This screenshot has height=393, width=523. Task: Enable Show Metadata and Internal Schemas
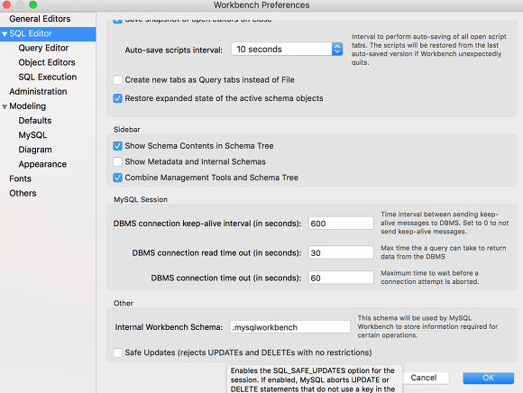pyautogui.click(x=117, y=161)
